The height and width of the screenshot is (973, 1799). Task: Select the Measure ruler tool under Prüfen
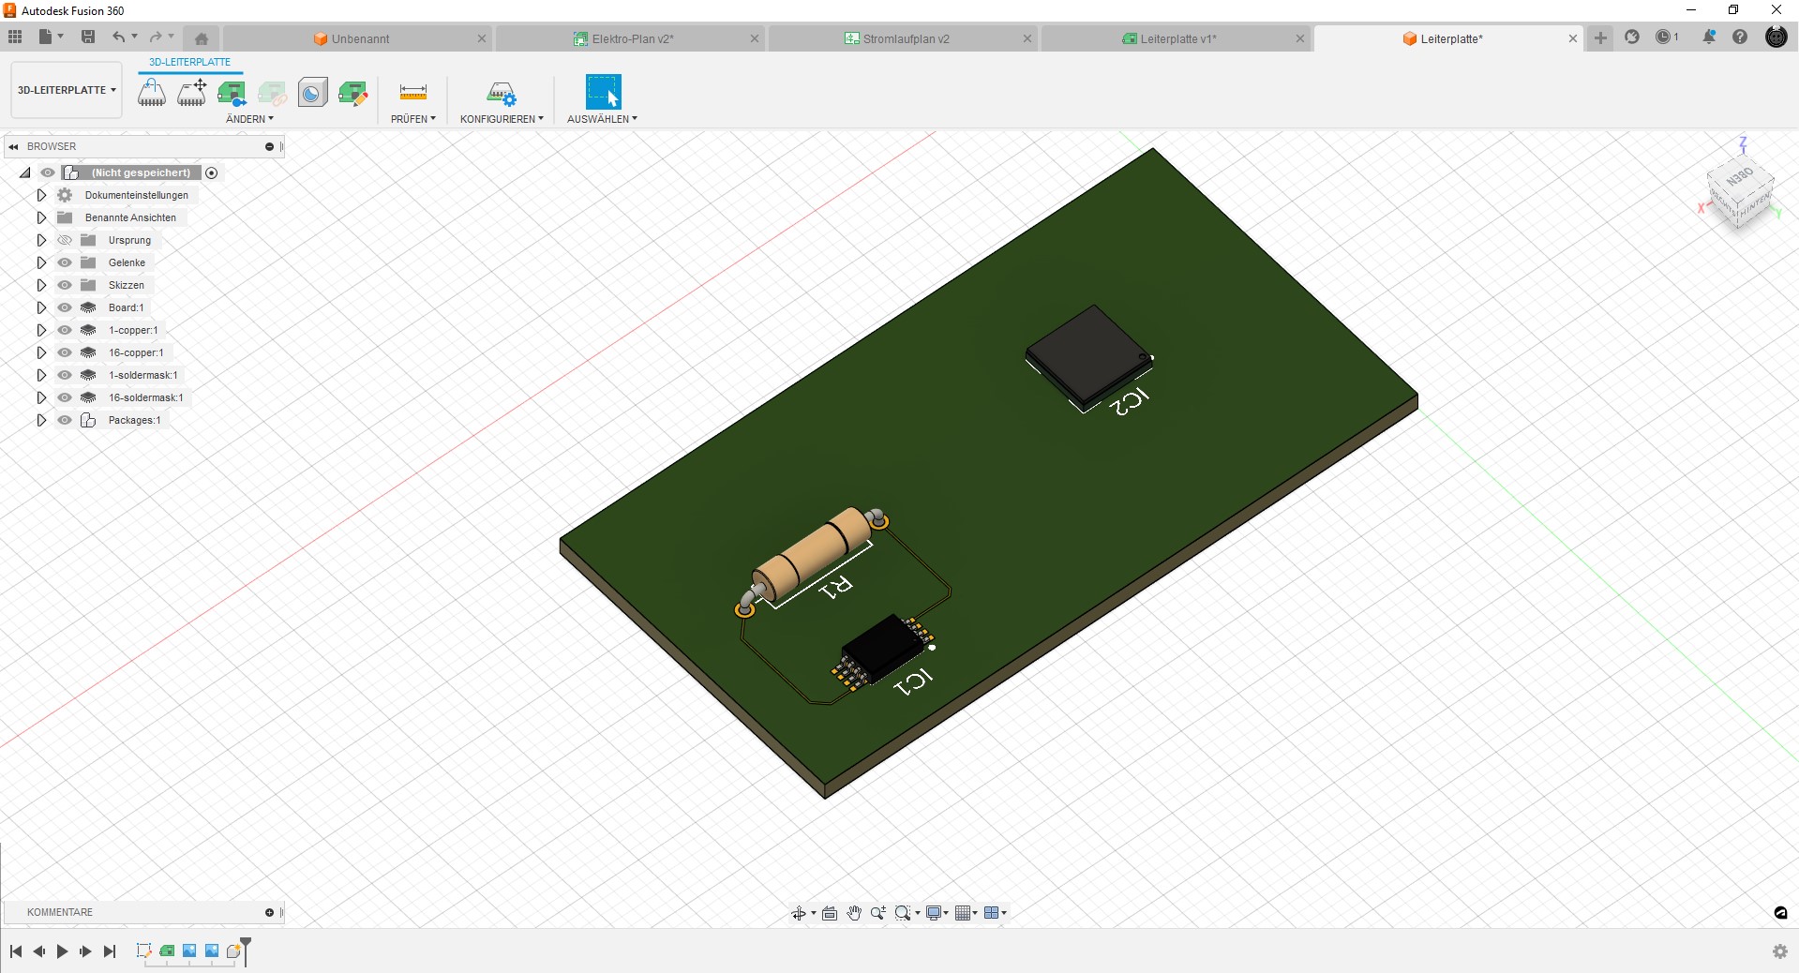coord(413,92)
